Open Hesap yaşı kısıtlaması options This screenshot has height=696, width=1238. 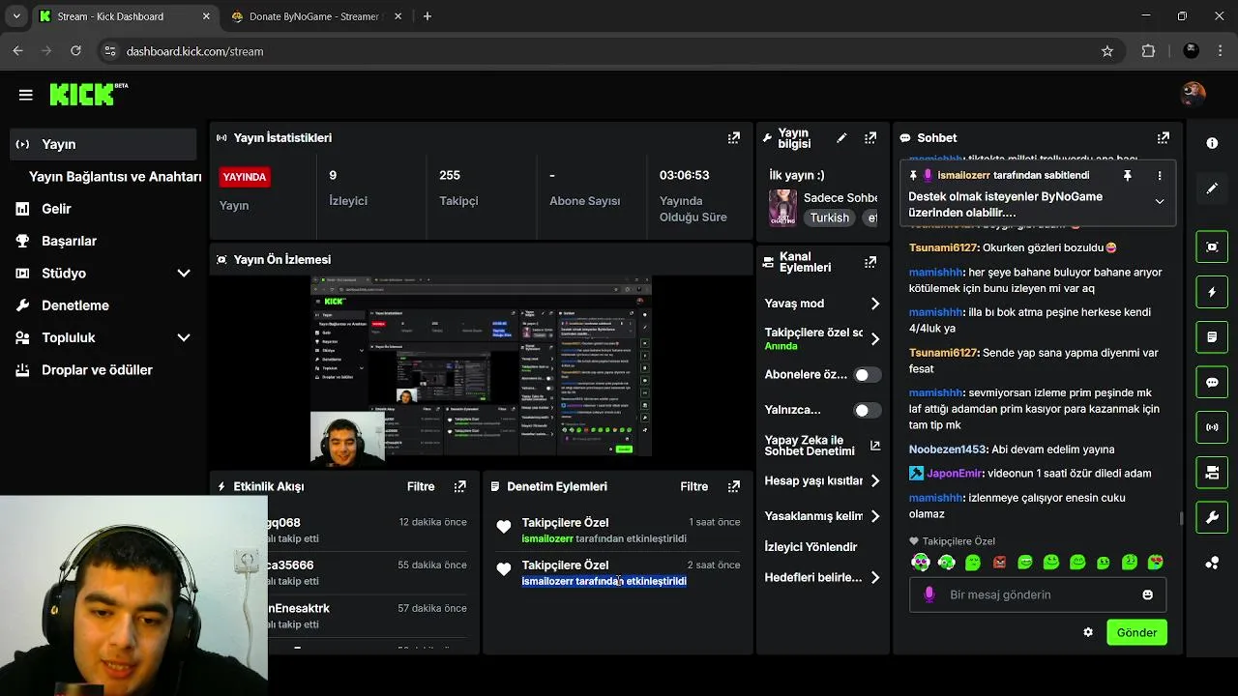click(822, 480)
